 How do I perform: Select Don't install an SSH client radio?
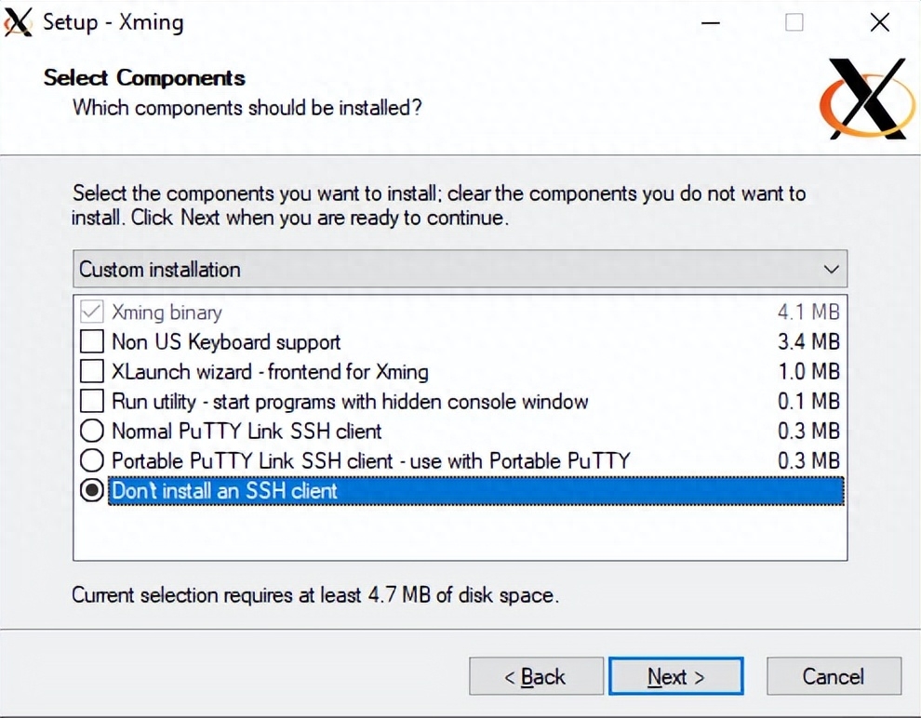91,490
